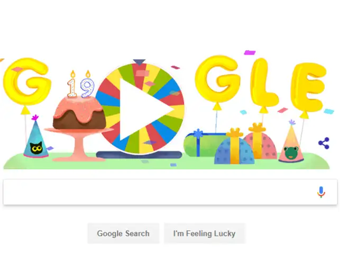
Task: Click the number 9 candle on the cake
Action: coord(87,84)
